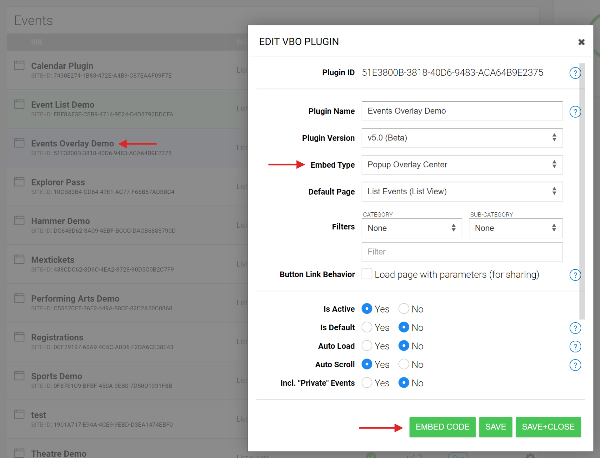600x458 pixels.
Task: Set Is Default to Yes
Action: click(367, 327)
